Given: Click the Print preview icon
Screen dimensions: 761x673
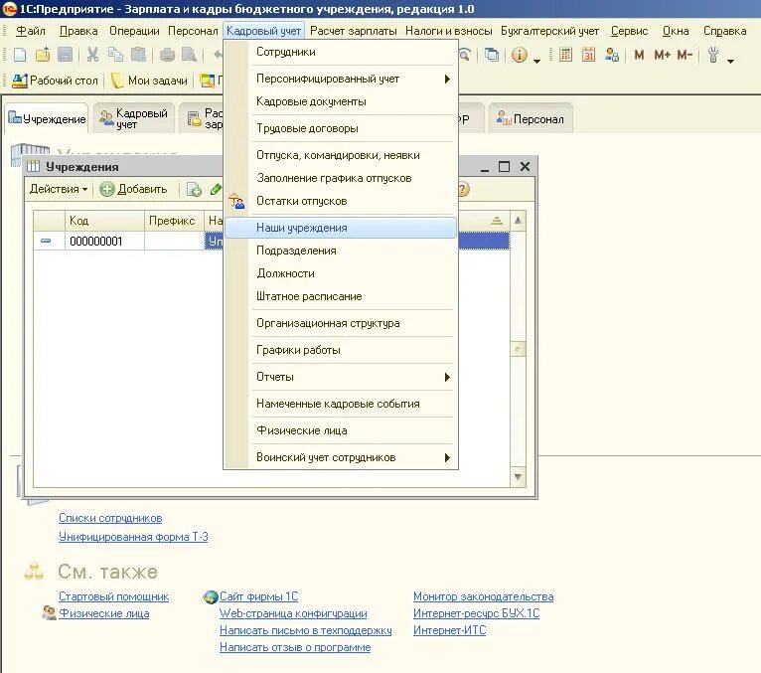Looking at the screenshot, I should coord(189,55).
